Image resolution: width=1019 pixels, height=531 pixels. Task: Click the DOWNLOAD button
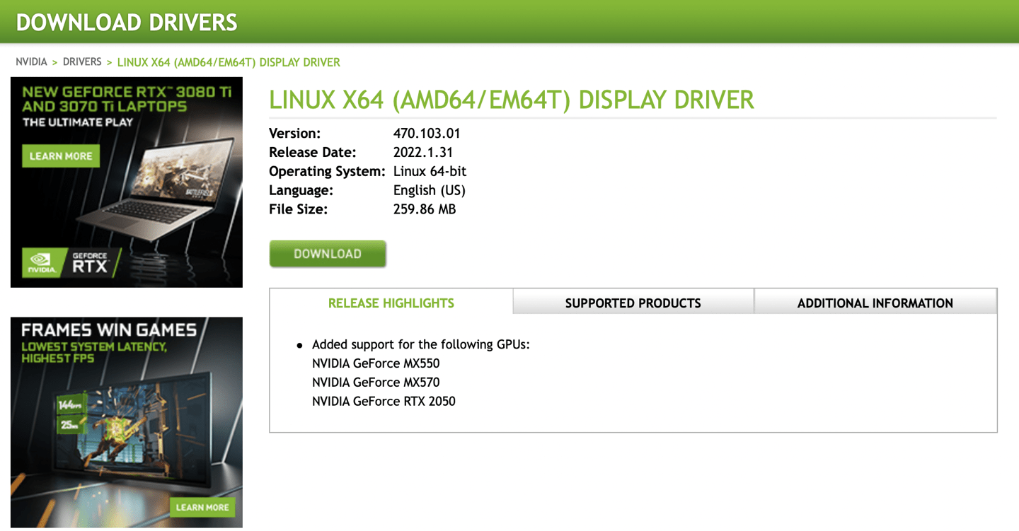click(327, 253)
